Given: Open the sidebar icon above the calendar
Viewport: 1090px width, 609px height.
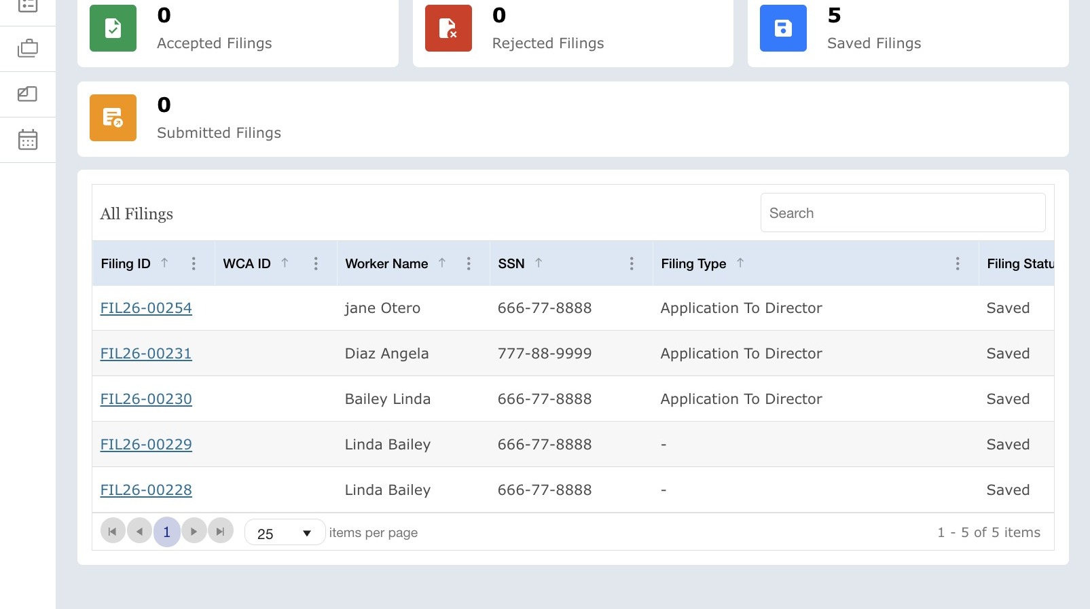Looking at the screenshot, I should click(x=28, y=94).
